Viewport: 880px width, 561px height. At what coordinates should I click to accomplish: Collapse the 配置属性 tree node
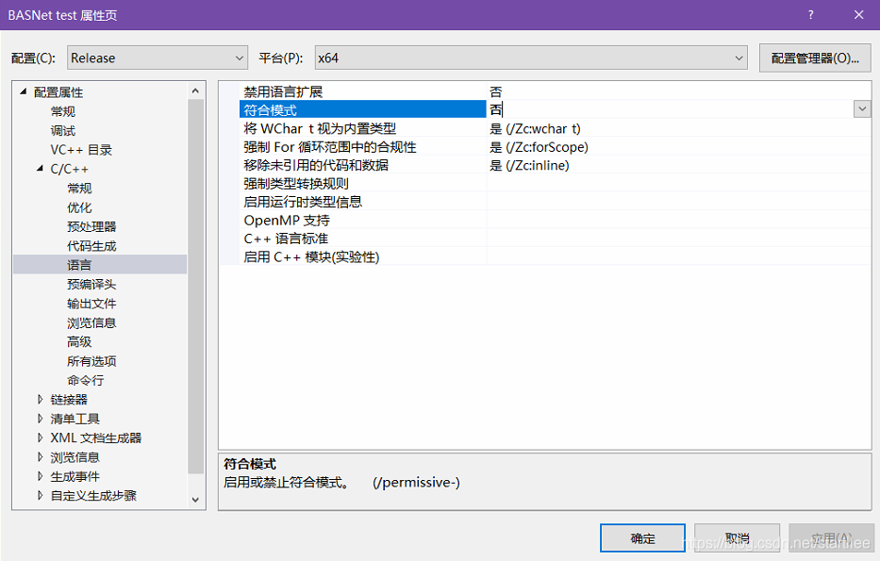[23, 91]
